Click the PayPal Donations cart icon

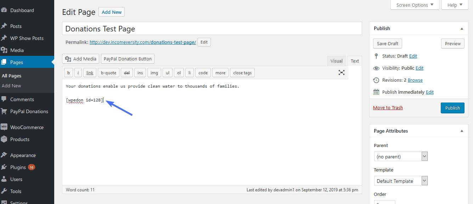coord(4,111)
